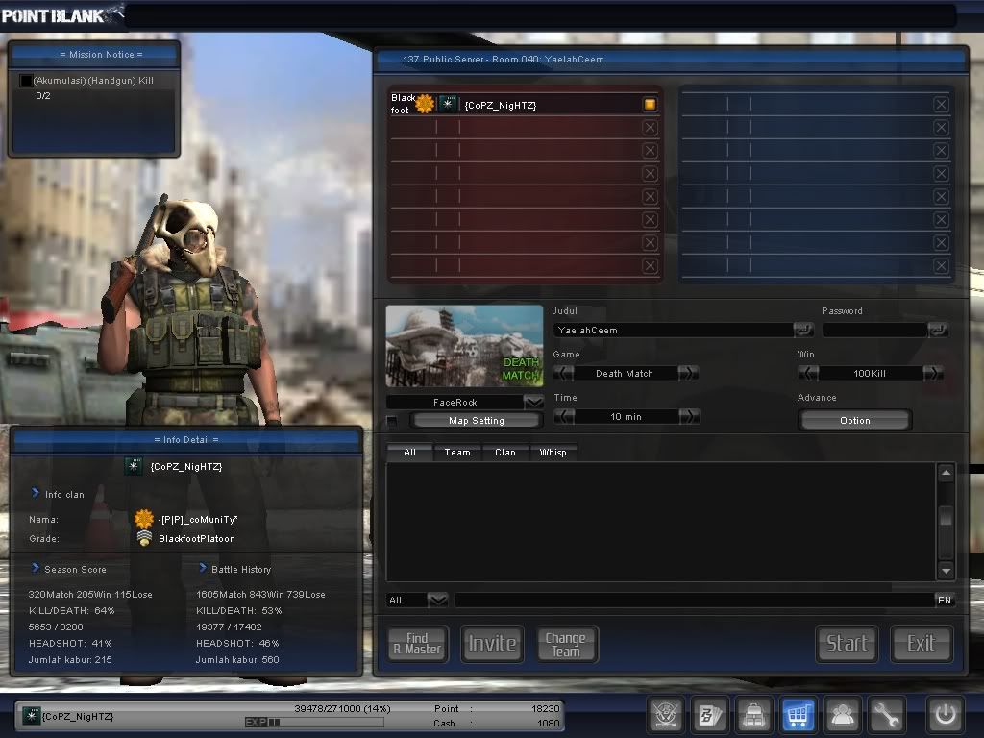Open settings with the wrench icon
Screen dimensions: 984x738
click(x=886, y=714)
